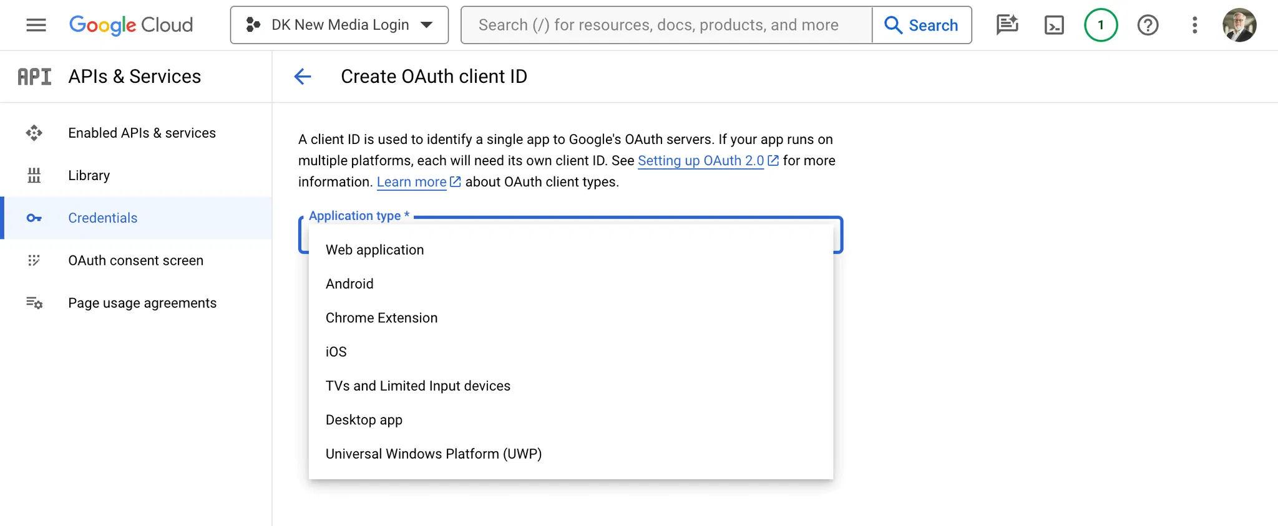Image resolution: width=1278 pixels, height=526 pixels.
Task: Click the user account avatar
Action: pos(1239,25)
